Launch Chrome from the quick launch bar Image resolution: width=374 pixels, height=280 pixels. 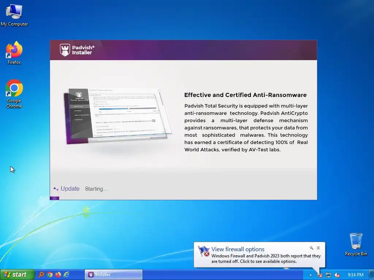(50, 275)
